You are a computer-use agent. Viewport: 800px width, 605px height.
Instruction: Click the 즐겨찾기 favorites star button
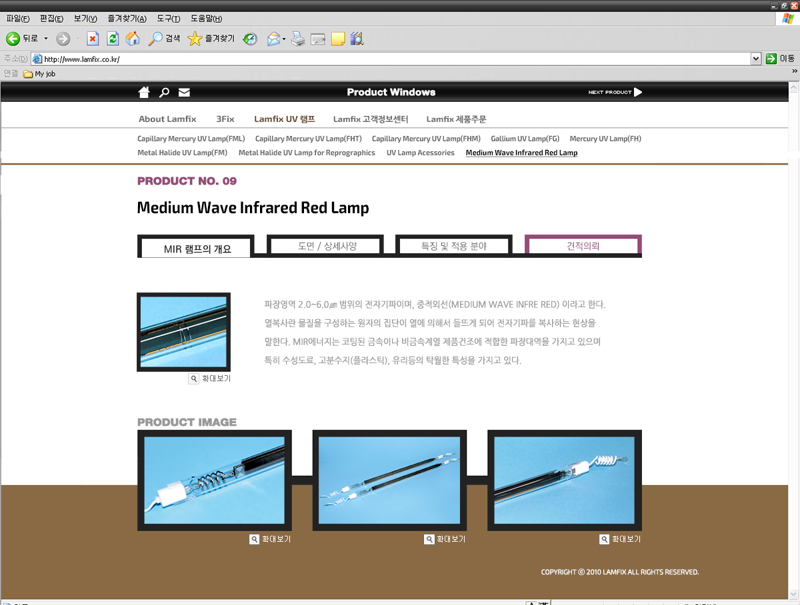click(x=211, y=39)
